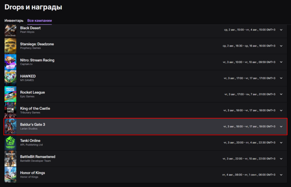Click the Black Desert game cover icon
291x187 pixels.
10,30
